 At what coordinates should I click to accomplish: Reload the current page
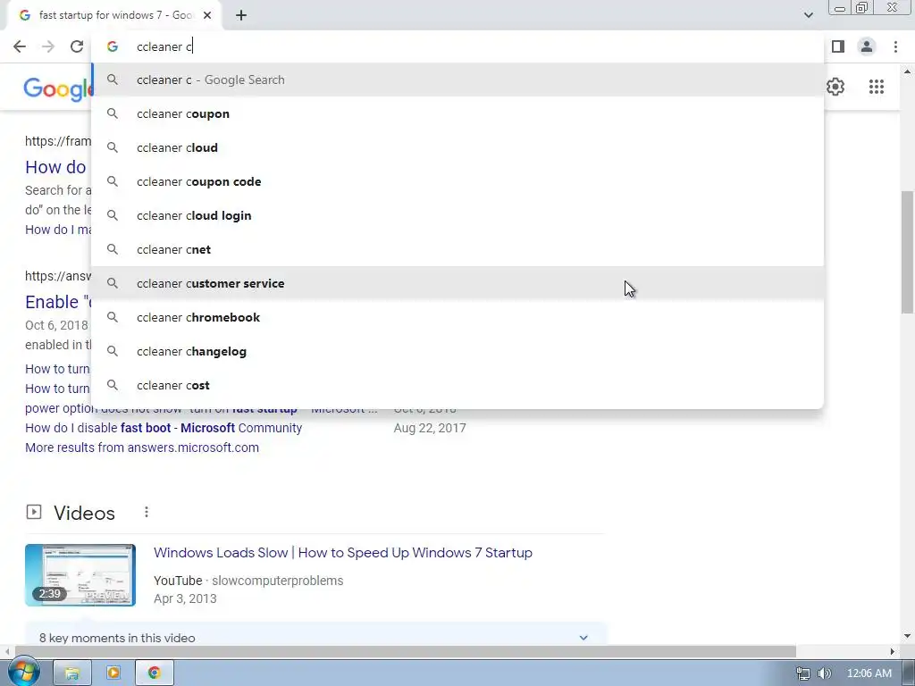pos(77,46)
